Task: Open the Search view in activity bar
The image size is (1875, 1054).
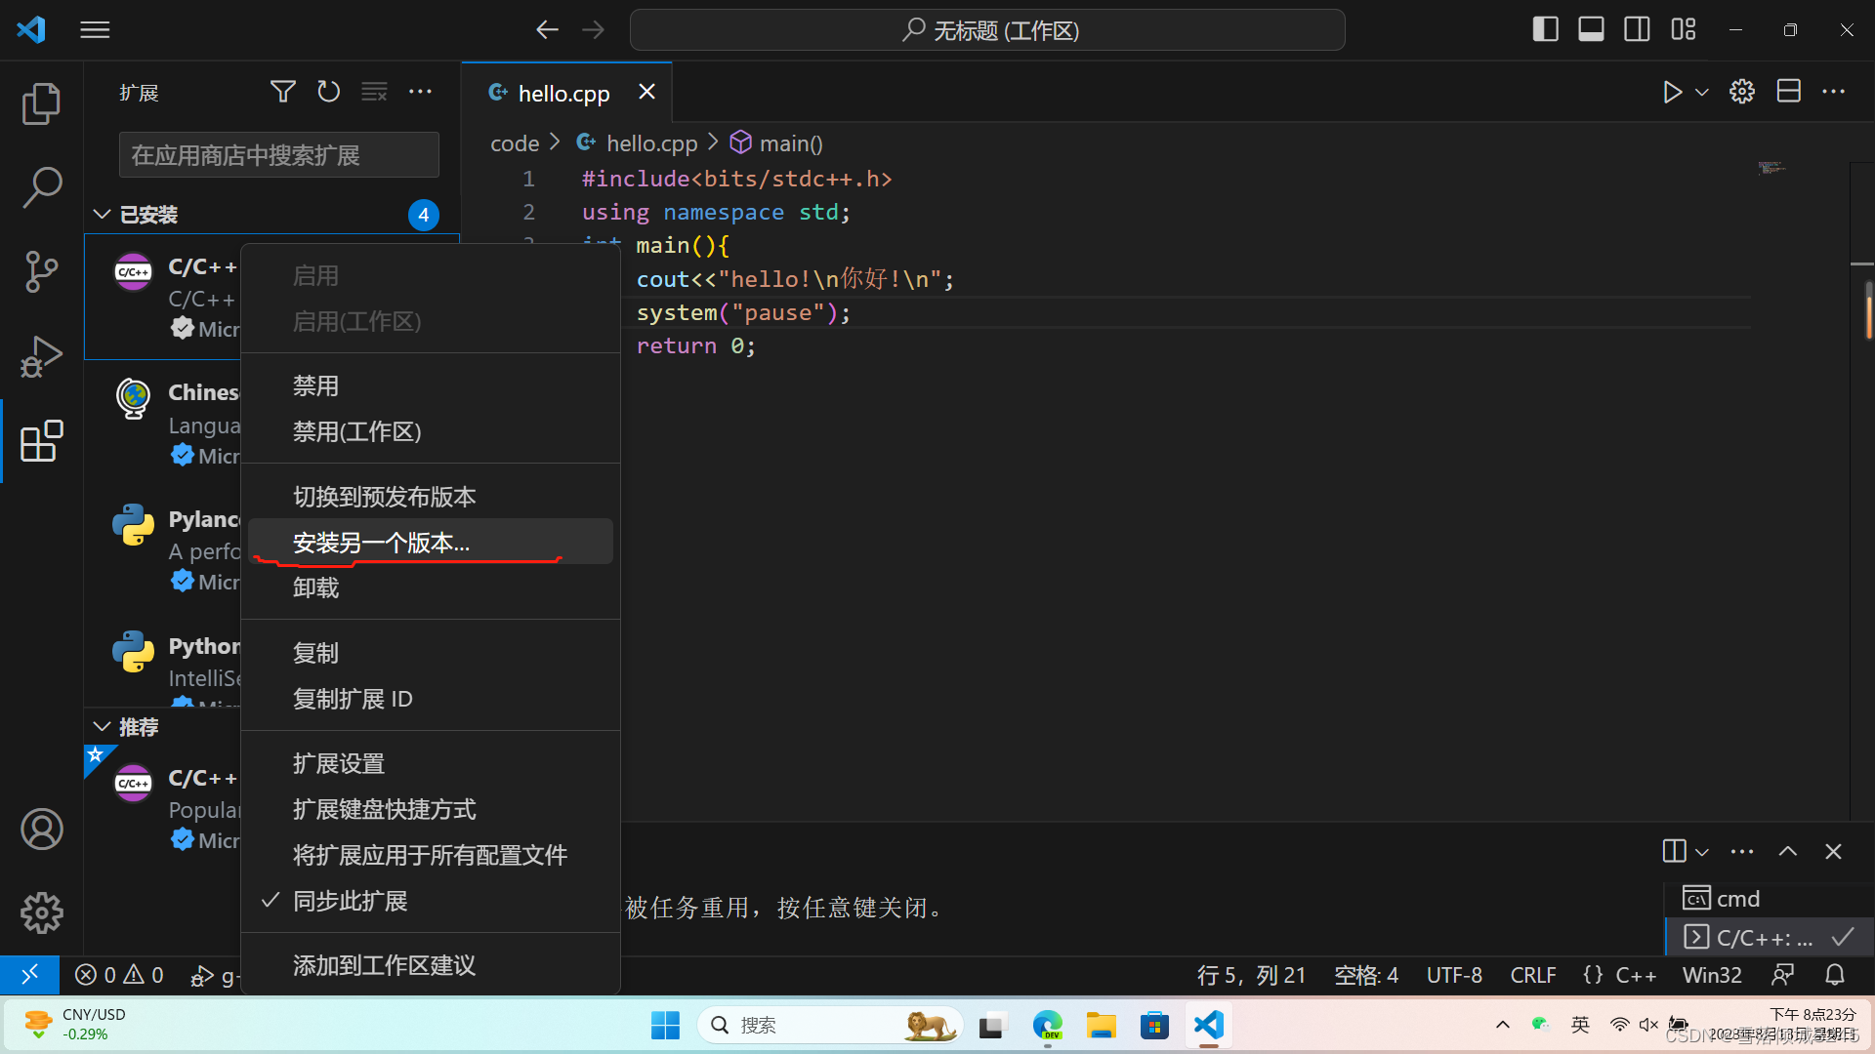Action: pos(41,186)
